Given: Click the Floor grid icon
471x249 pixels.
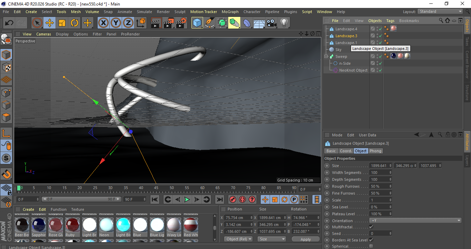Looking at the screenshot, I should pyautogui.click(x=259, y=23).
